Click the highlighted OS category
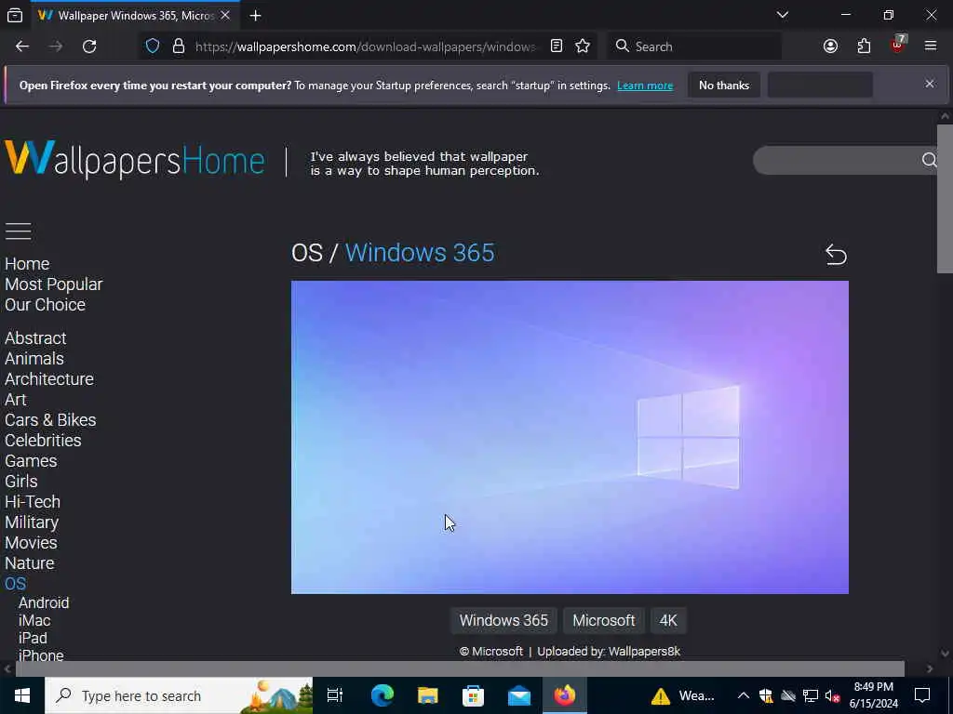The image size is (953, 714). pyautogui.click(x=15, y=584)
